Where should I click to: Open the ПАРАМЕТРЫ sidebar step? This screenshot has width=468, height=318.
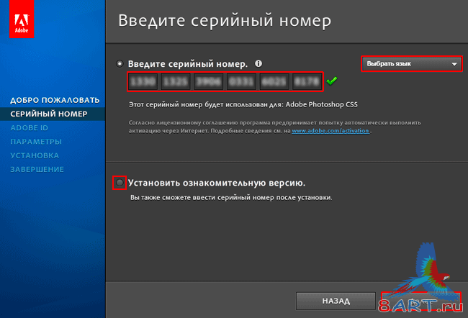coord(36,142)
